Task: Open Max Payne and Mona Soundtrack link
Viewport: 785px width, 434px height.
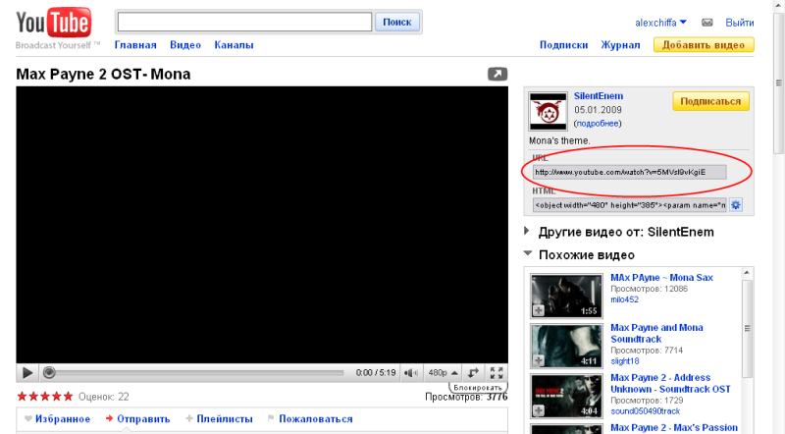Action: pos(656,333)
